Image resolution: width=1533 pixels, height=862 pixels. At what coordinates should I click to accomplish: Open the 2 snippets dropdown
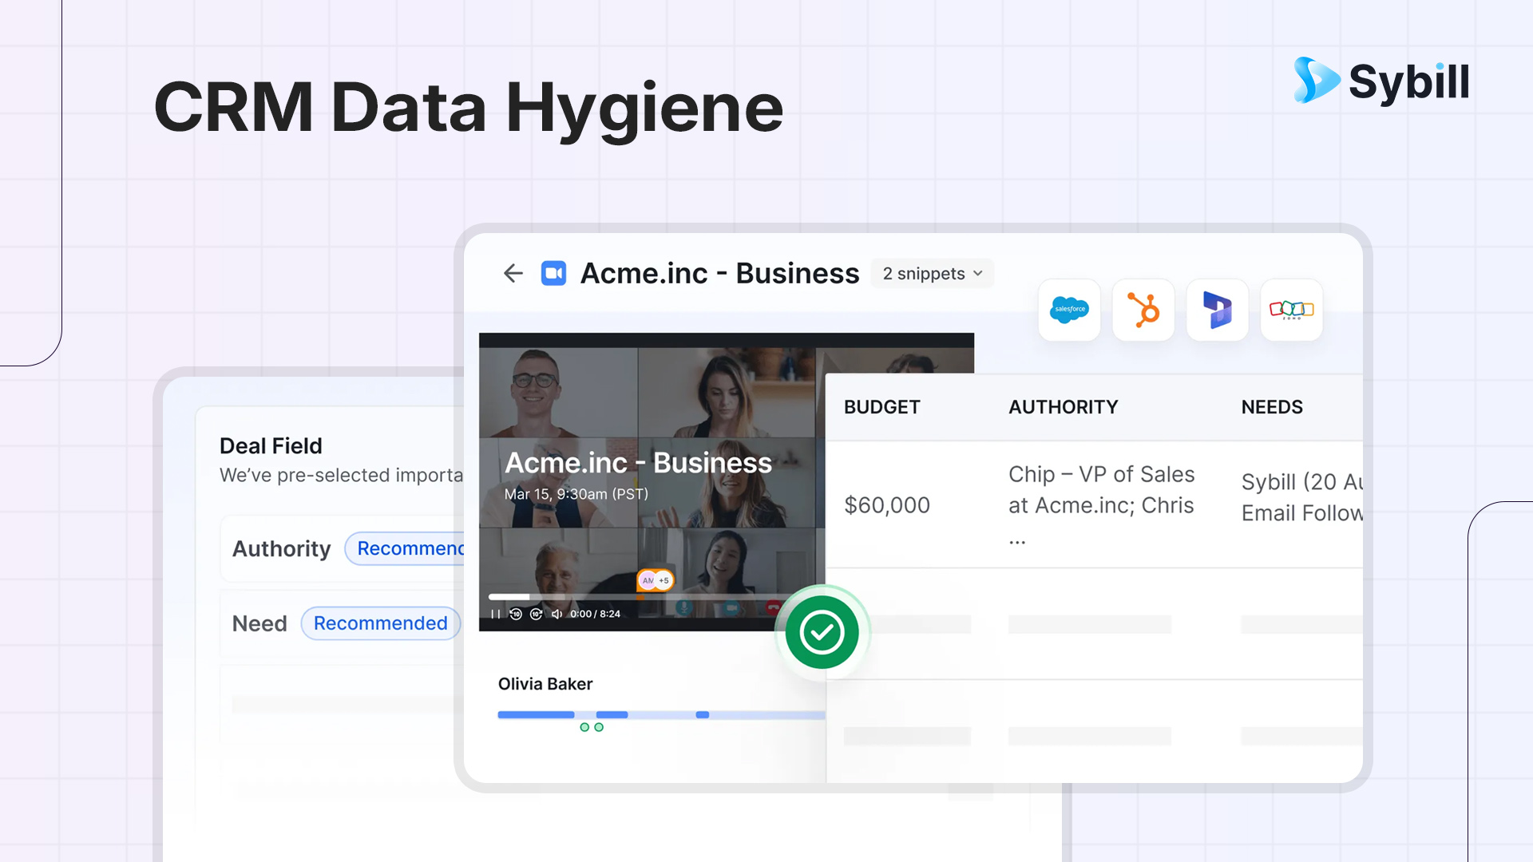[933, 274]
